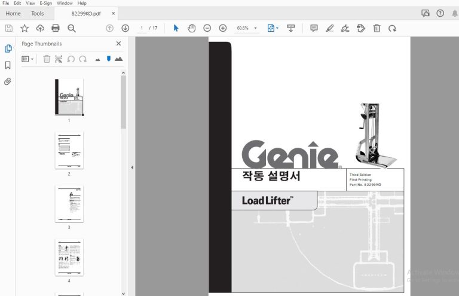Expand the thumbnail options menu dropdown
459x296 pixels.
[x=27, y=59]
